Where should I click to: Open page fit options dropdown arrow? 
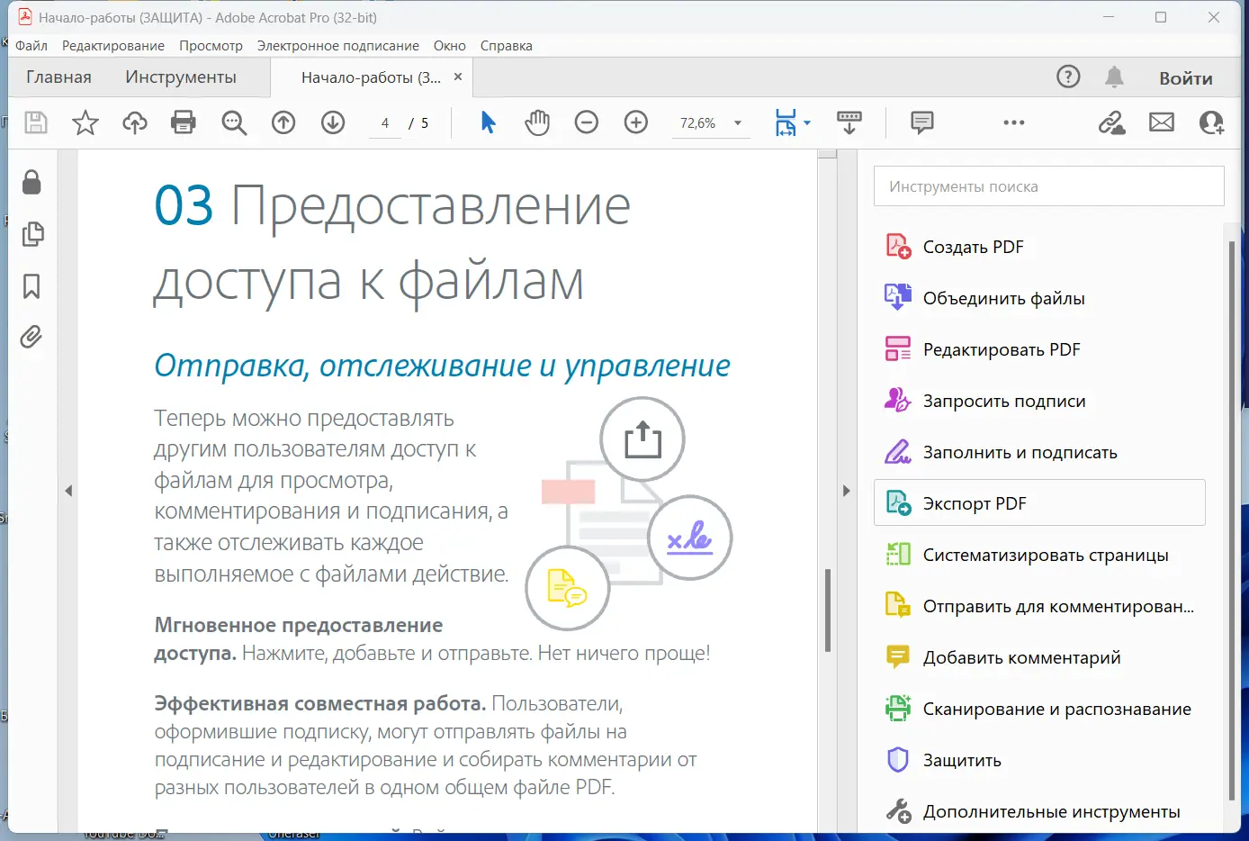[x=807, y=123]
